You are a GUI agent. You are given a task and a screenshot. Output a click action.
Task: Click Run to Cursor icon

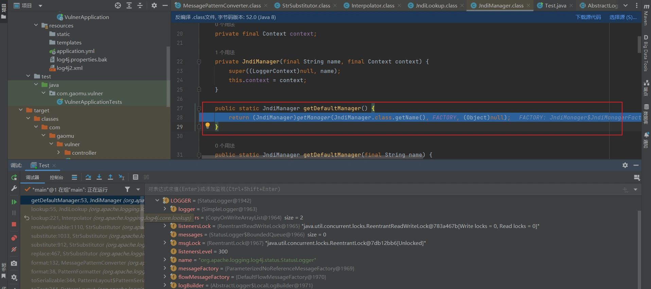[x=121, y=177]
